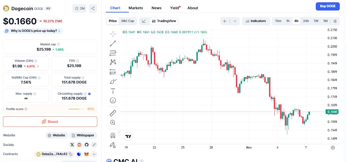Activate the crosshair cursor tool
The height and width of the screenshot is (162, 347).
click(113, 34)
